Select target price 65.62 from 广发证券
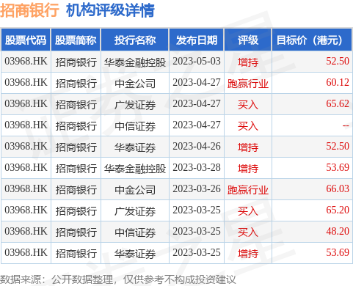 [338, 103]
